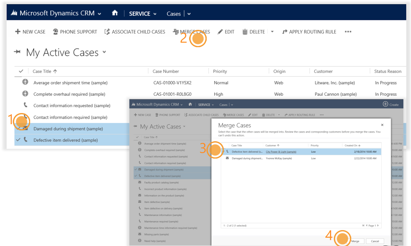411x246 pixels.
Task: Click the Paul Cannon (sample) customer cell
Action: pyautogui.click(x=336, y=94)
